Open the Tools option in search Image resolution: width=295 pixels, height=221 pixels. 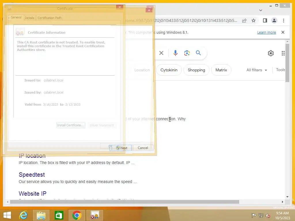280,70
